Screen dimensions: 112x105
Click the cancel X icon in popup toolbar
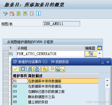pos(23,69)
